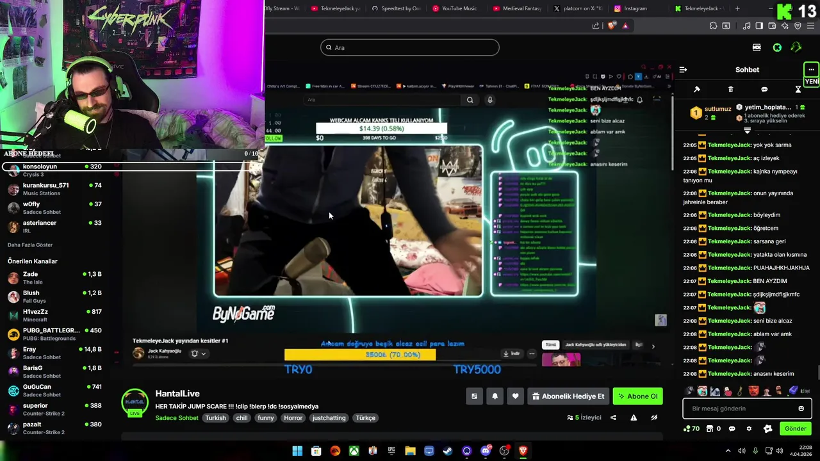The height and width of the screenshot is (461, 820).
Task: Click the Sadece Sohbet category link
Action: [176, 418]
